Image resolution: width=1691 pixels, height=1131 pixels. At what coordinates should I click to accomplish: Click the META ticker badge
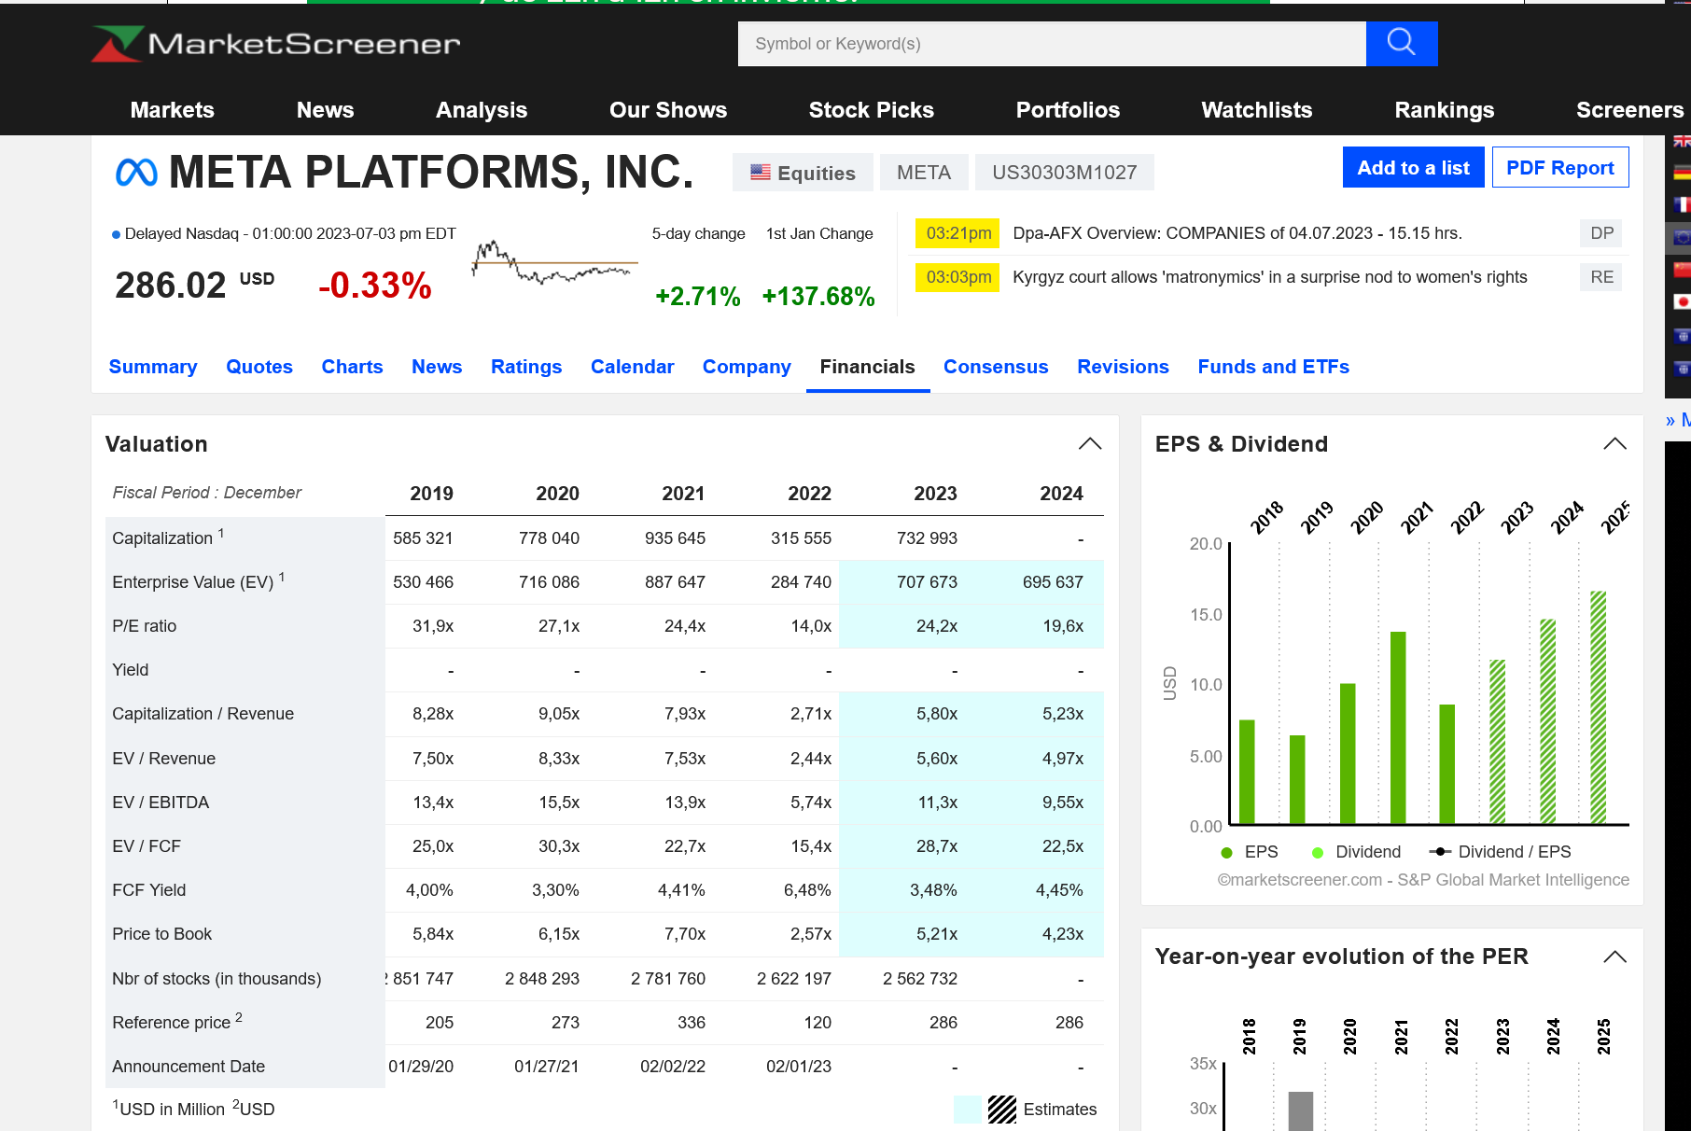click(x=924, y=173)
